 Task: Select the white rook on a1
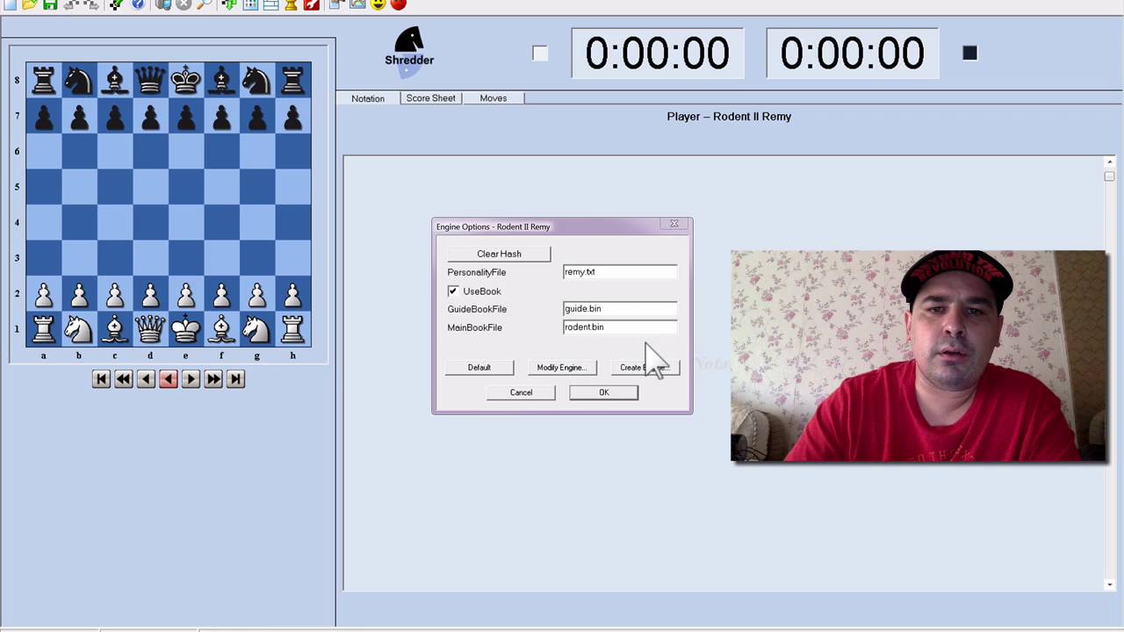pyautogui.click(x=44, y=330)
